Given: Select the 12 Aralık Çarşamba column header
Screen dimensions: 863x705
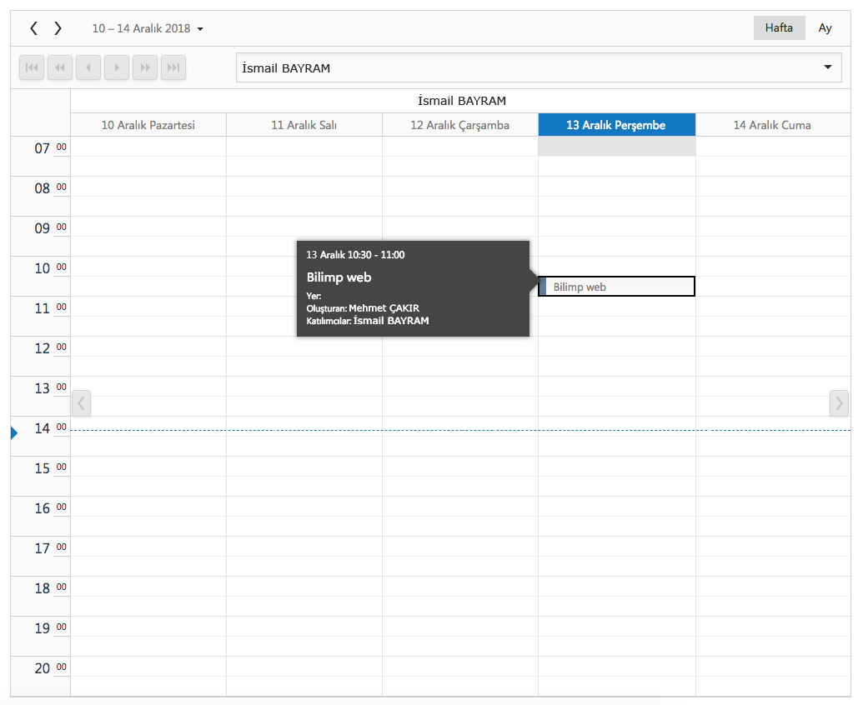Looking at the screenshot, I should tap(460, 125).
